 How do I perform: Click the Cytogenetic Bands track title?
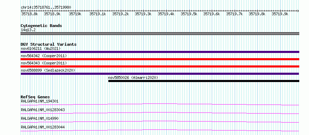(x=41, y=26)
